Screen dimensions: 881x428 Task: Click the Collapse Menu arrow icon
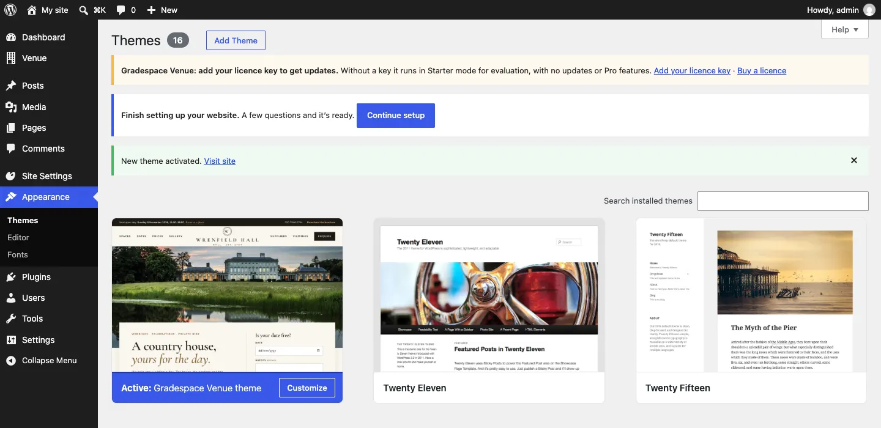(11, 361)
